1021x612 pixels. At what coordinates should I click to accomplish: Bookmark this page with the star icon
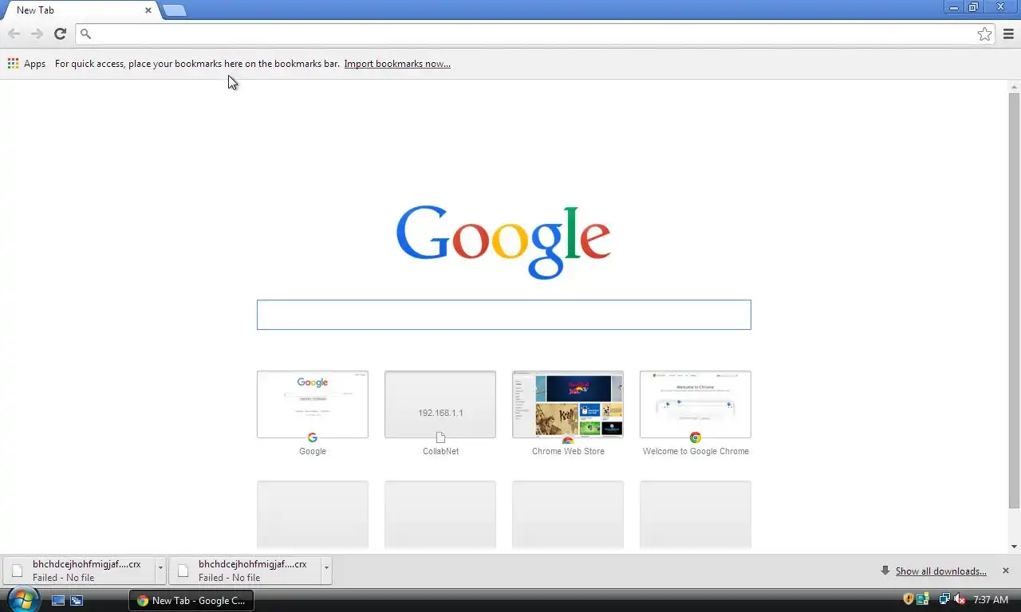(985, 33)
